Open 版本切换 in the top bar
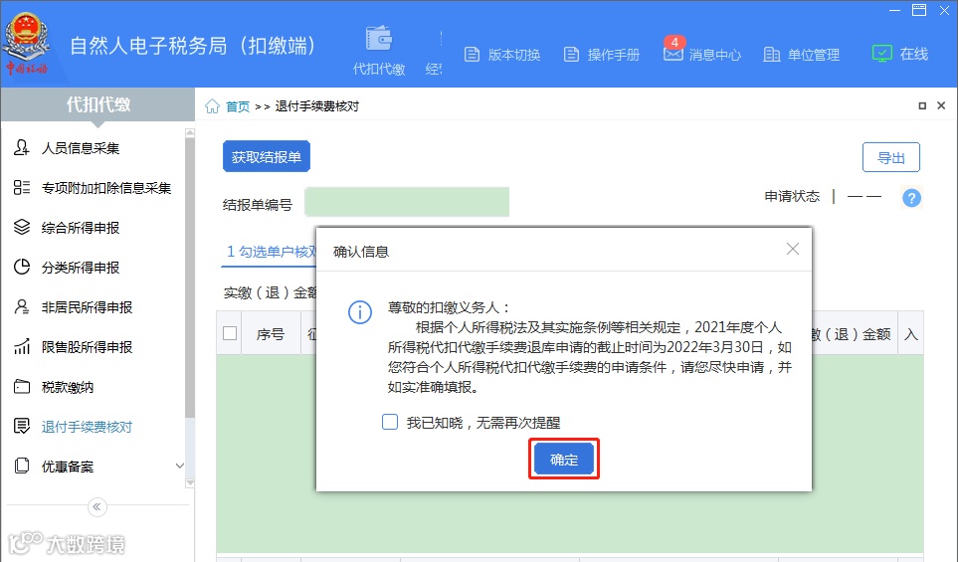 point(502,55)
